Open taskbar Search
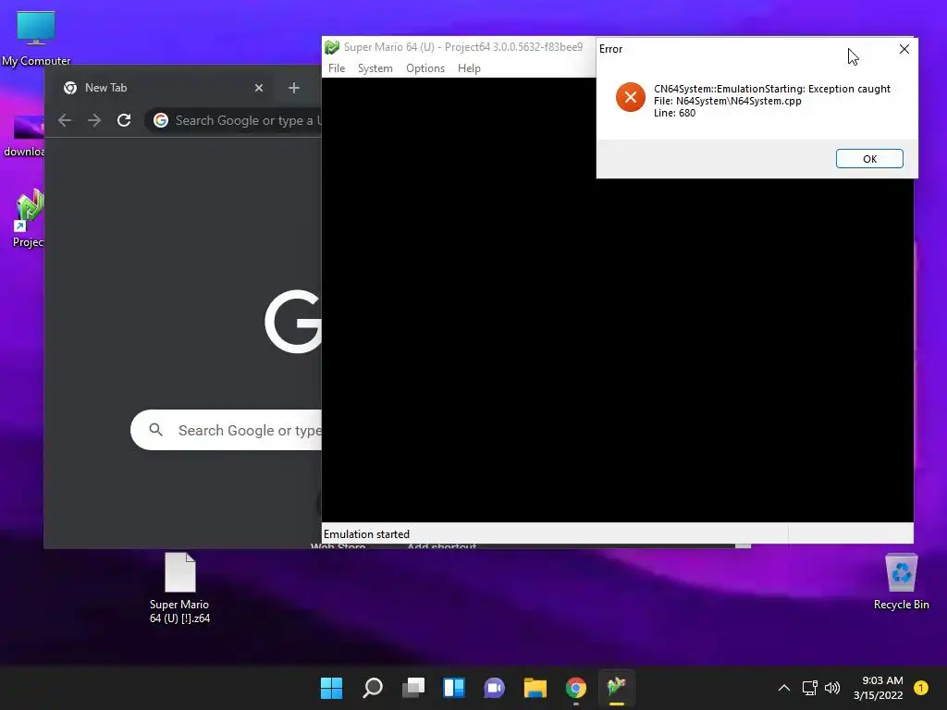The image size is (947, 710). (x=373, y=688)
